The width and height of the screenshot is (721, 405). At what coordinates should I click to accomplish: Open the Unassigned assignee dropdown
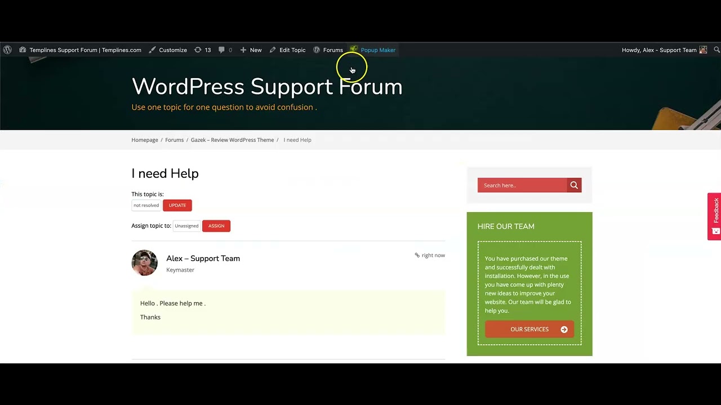coord(186,226)
